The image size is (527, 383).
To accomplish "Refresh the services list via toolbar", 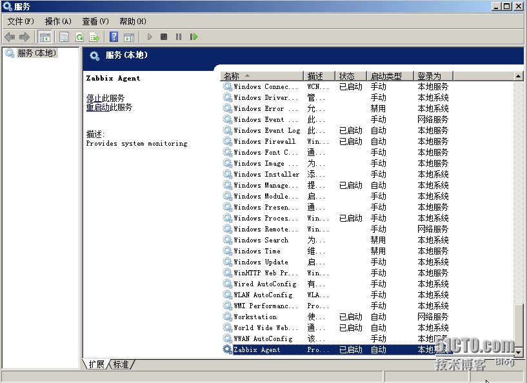I will 79,37.
